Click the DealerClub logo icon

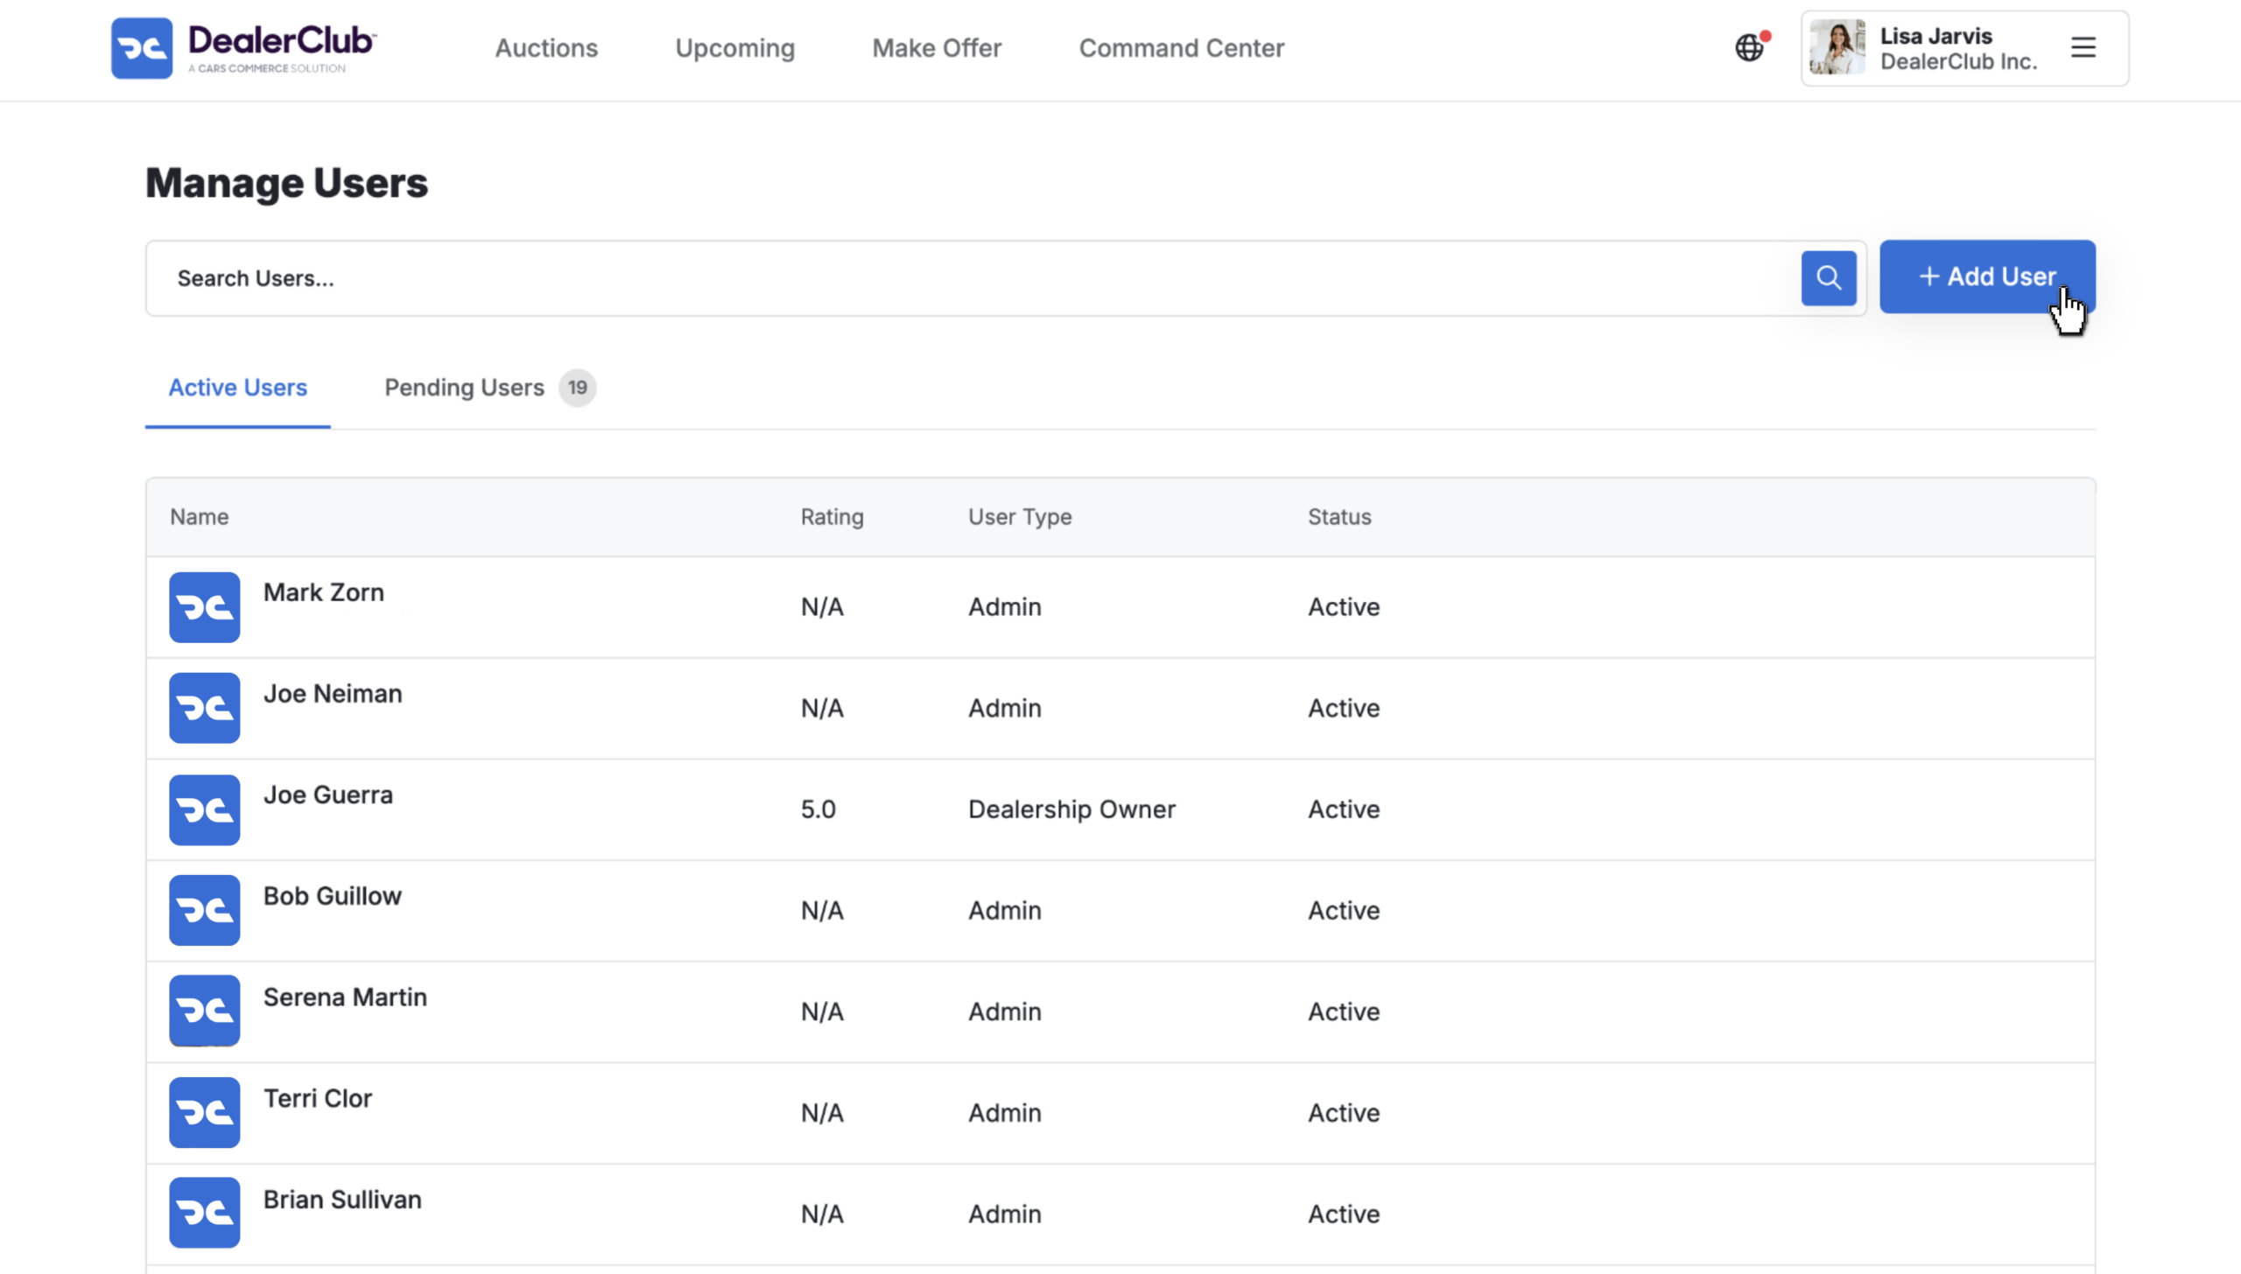tap(142, 48)
